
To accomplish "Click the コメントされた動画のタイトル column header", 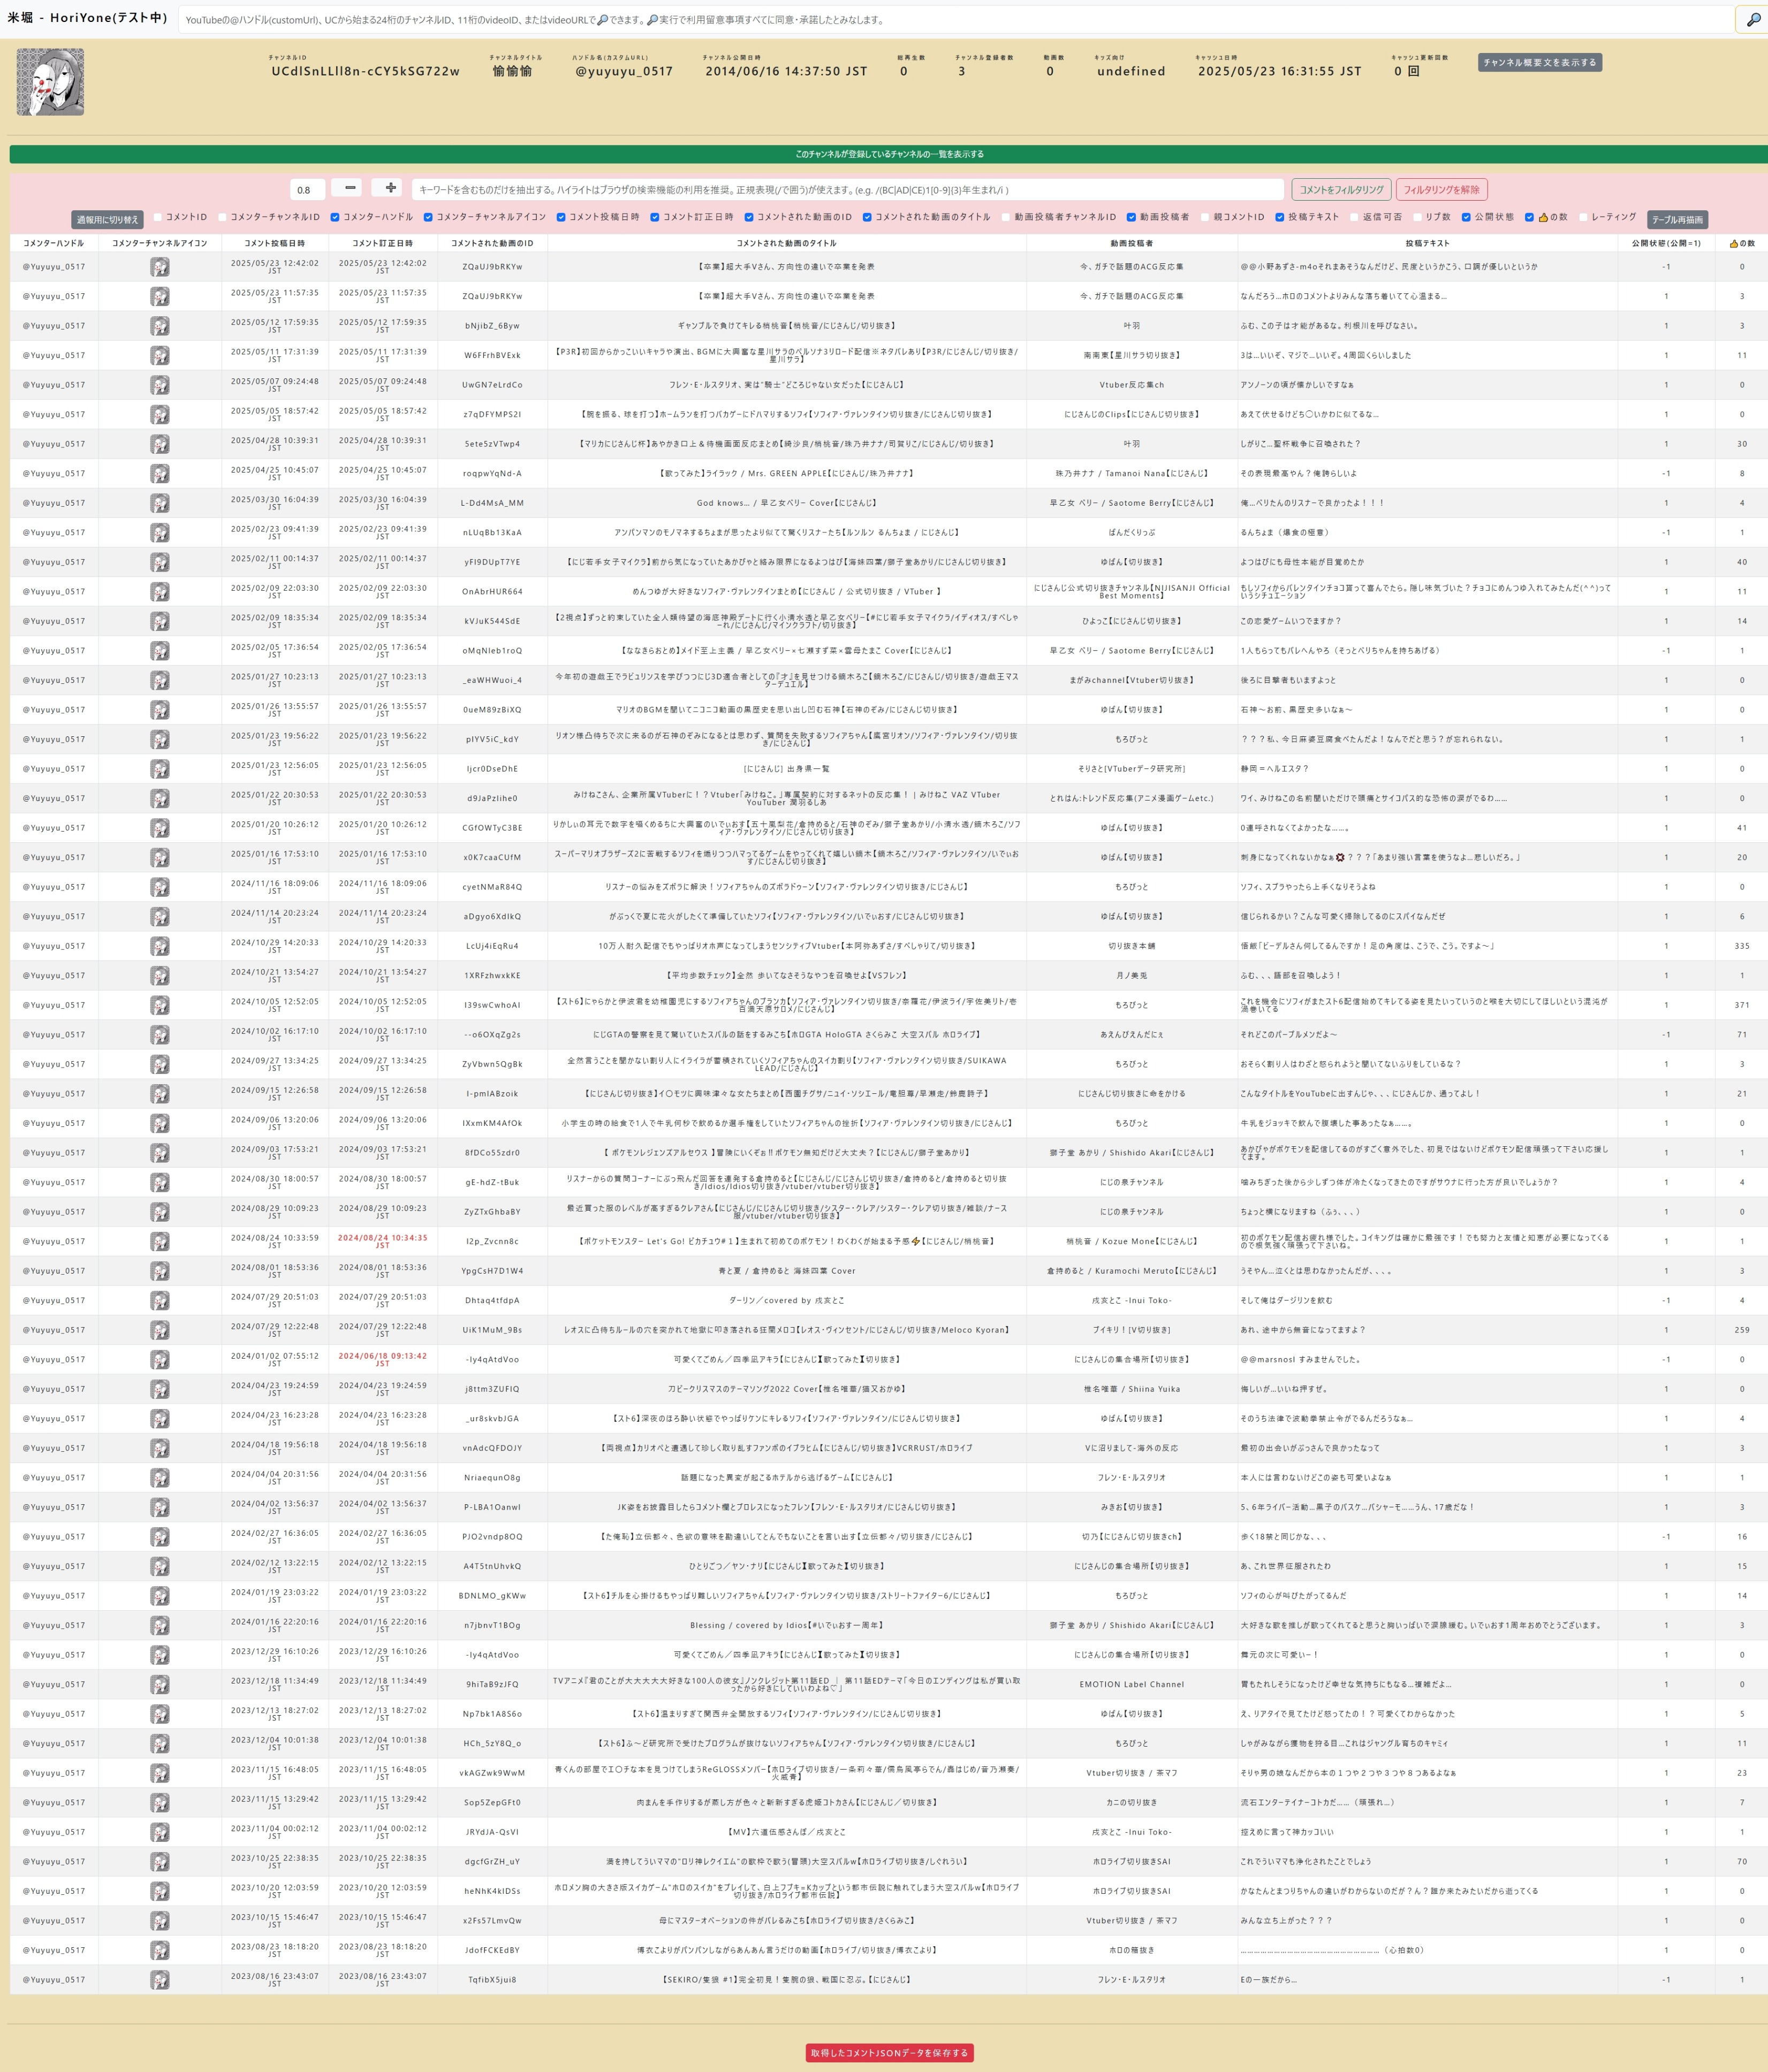I will (786, 243).
